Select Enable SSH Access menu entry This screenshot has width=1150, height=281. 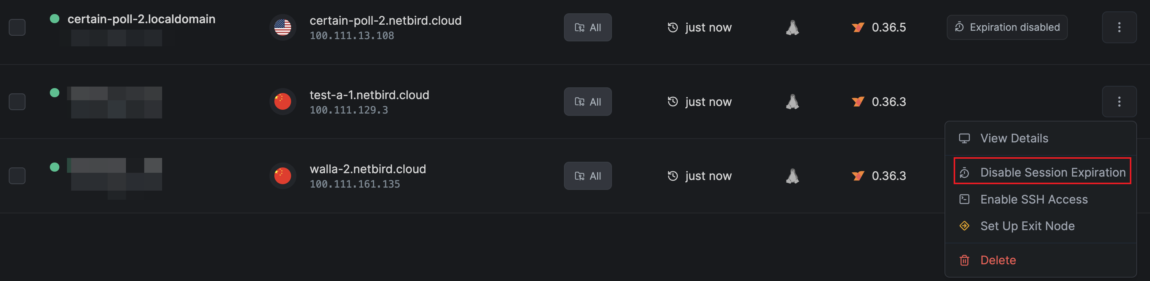pos(1034,199)
